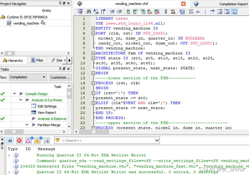
Task: Pin the Tasks panel with pushpin icon
Action: point(60,69)
